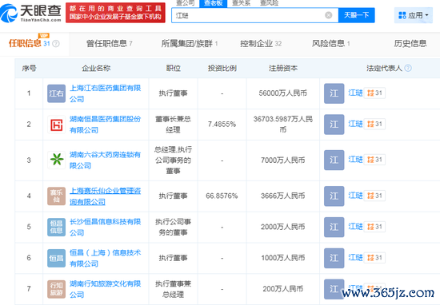
Task: Open 湖南恒昌医药集团股份有限公司 company link
Action: (106, 125)
